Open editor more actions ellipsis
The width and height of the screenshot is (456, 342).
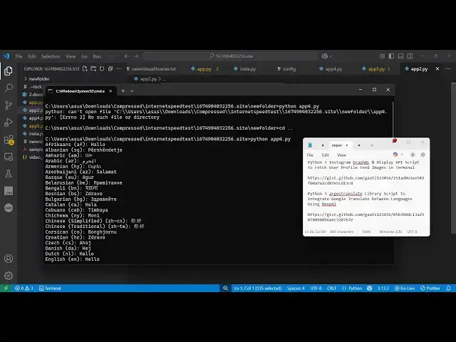point(448,69)
